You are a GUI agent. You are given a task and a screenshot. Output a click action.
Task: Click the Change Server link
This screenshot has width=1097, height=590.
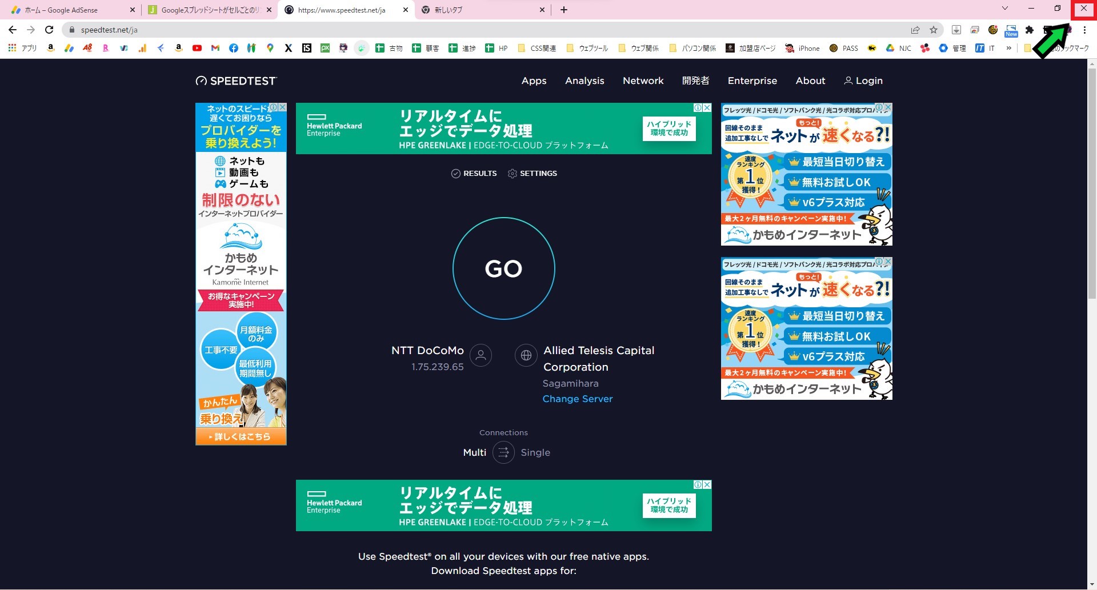pyautogui.click(x=577, y=399)
